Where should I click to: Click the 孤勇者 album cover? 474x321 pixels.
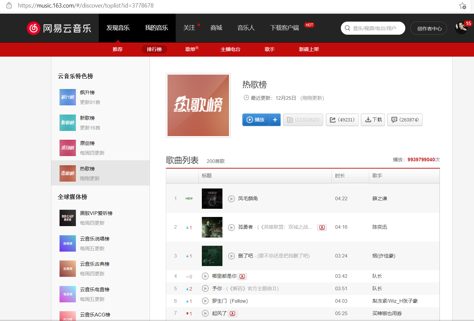(x=212, y=227)
